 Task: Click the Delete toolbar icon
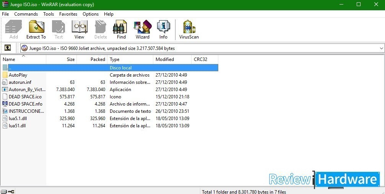[101, 27]
